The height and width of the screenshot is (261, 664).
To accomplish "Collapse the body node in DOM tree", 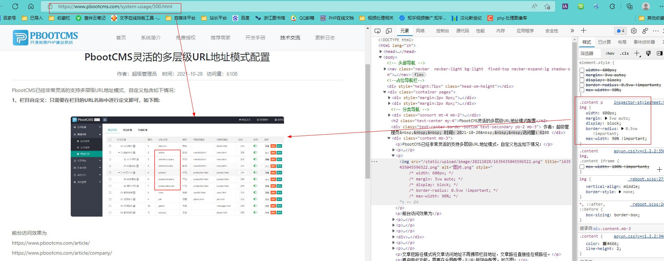I will point(381,57).
